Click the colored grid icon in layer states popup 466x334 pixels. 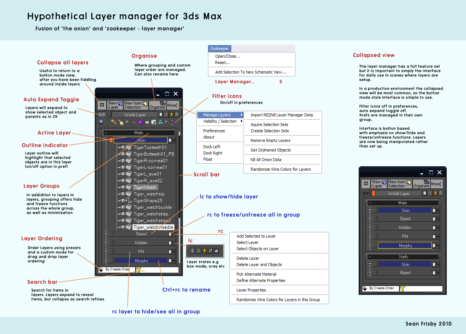tap(211, 251)
